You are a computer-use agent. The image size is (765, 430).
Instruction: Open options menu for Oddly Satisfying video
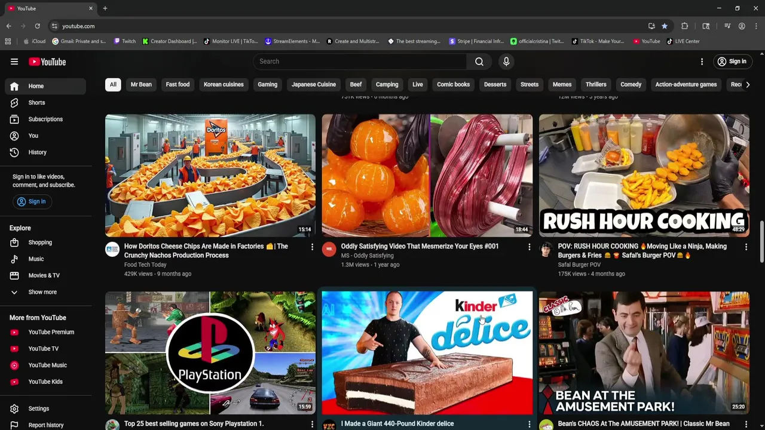pos(529,247)
